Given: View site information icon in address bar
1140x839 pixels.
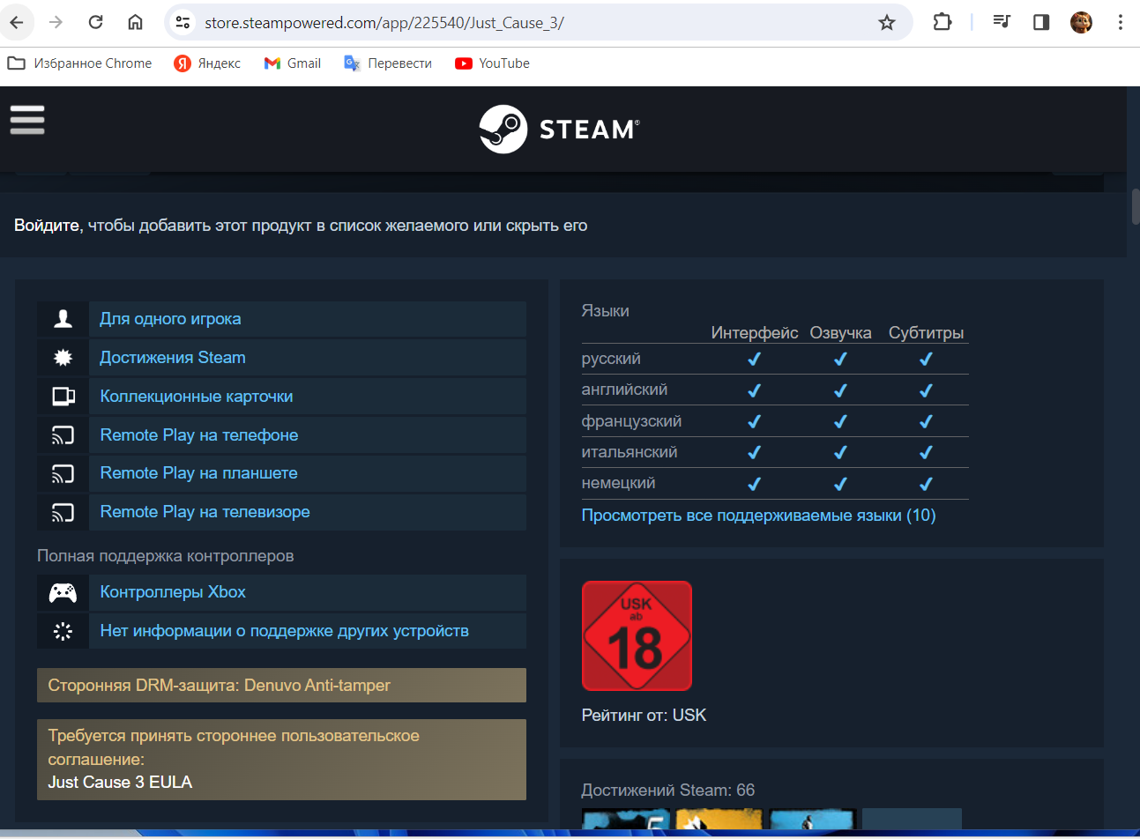Looking at the screenshot, I should click(x=183, y=22).
